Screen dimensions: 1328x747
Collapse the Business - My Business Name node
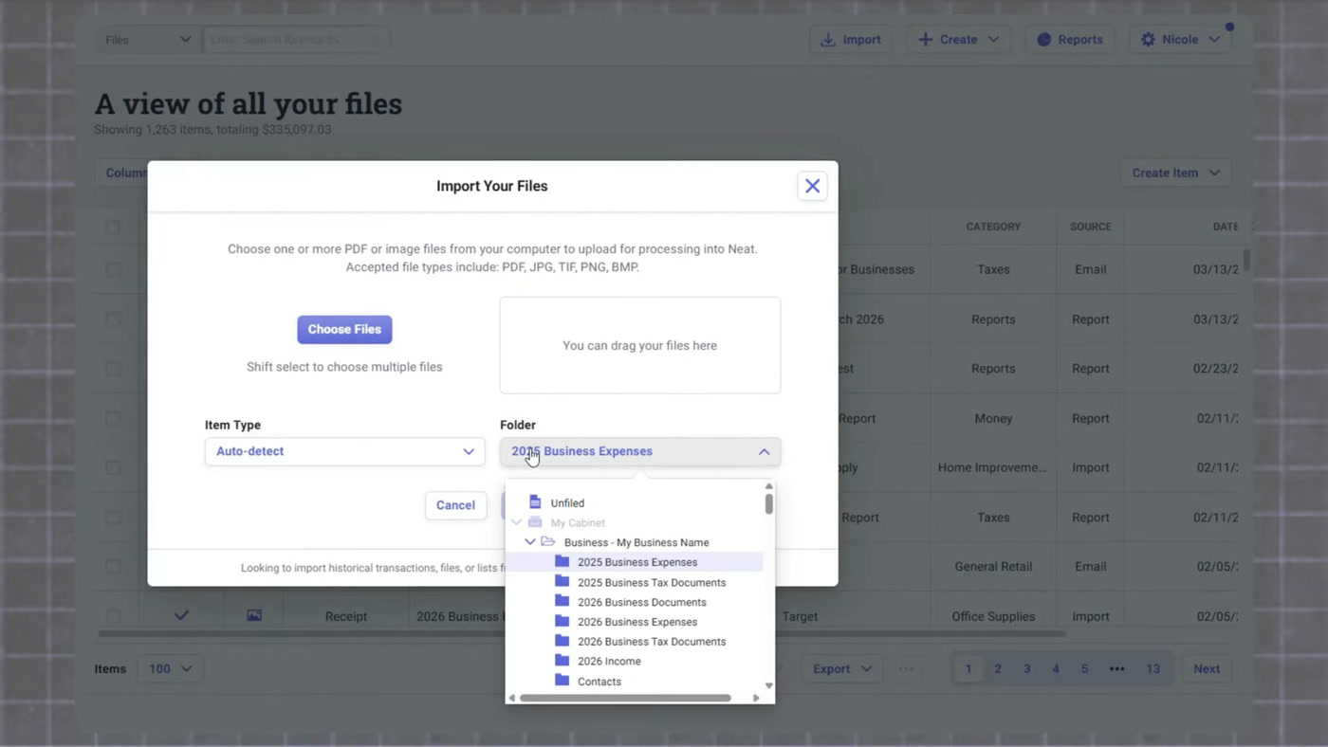coord(530,542)
